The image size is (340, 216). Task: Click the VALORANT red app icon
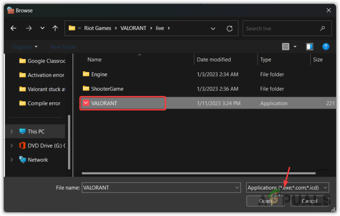(86, 103)
